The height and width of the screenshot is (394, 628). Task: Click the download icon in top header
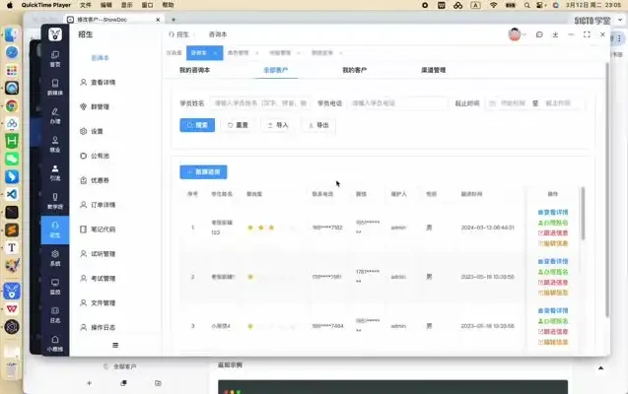(x=555, y=34)
